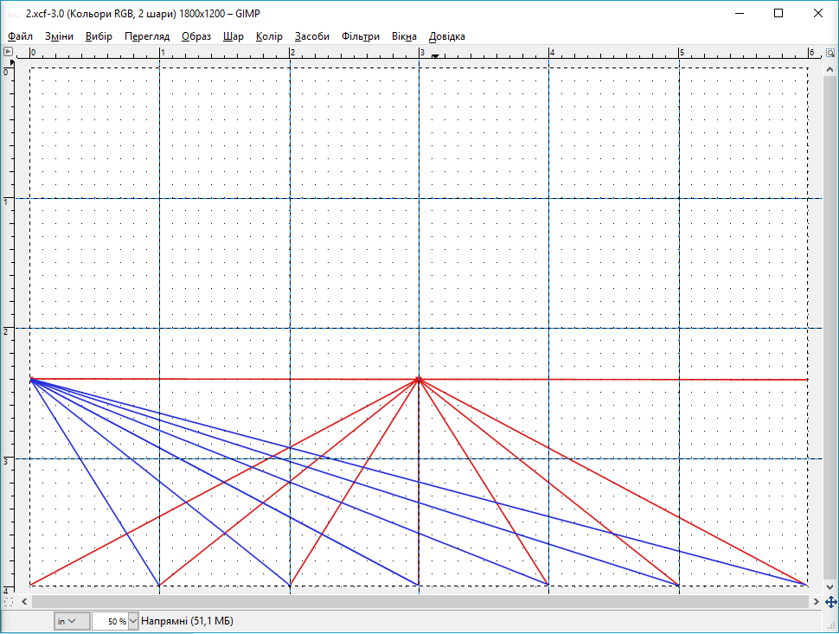Image resolution: width=839 pixels, height=634 pixels.
Task: Click the image menu arrow button at ruler corner
Action: coord(8,52)
